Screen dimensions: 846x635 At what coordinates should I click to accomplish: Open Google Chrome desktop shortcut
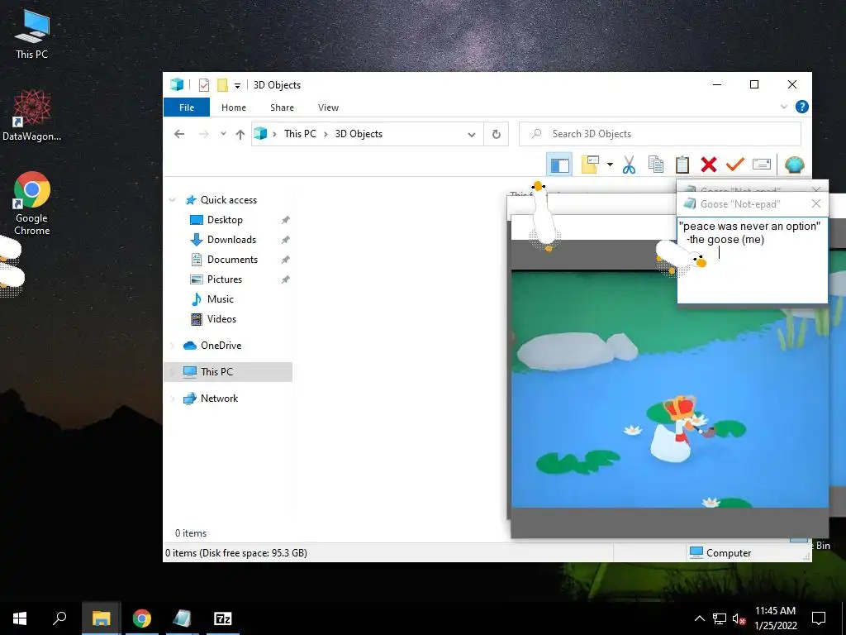31,203
